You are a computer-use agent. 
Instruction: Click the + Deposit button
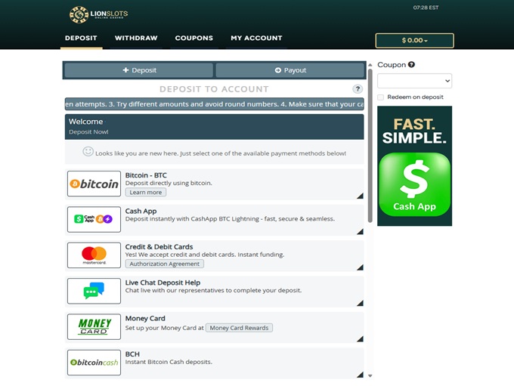coord(139,70)
